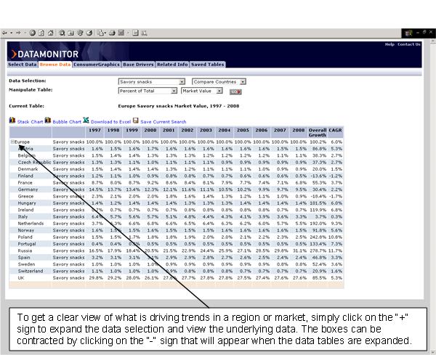Click the Help link in the header
This screenshot has height=355, width=436.
click(389, 44)
